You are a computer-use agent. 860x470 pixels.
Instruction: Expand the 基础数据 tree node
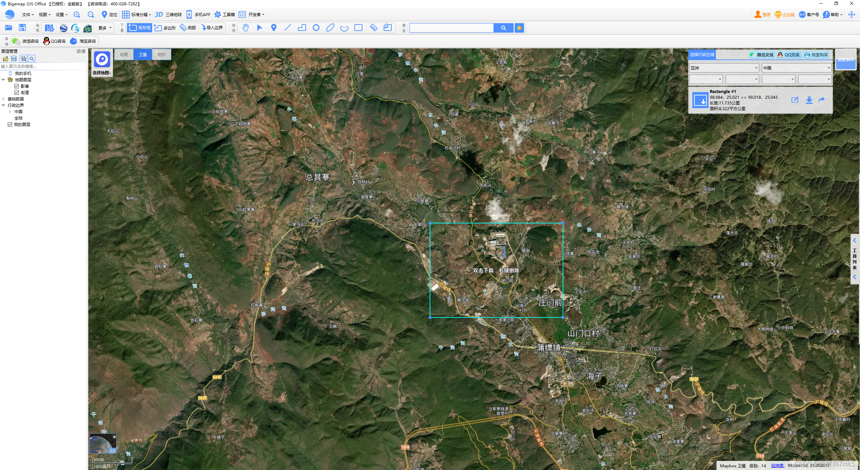(x=3, y=99)
